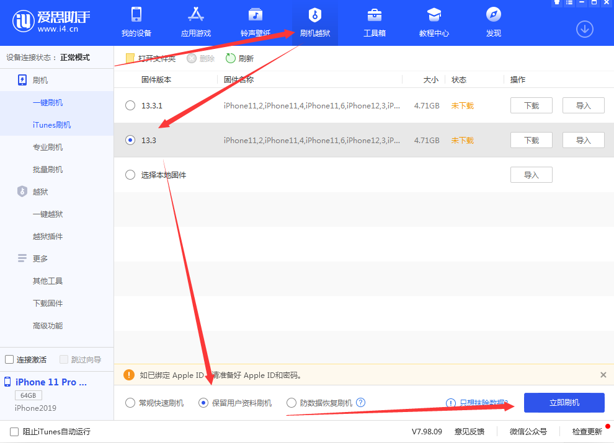Click the 爱思助手 logo
This screenshot has height=443, width=614.
tap(51, 20)
